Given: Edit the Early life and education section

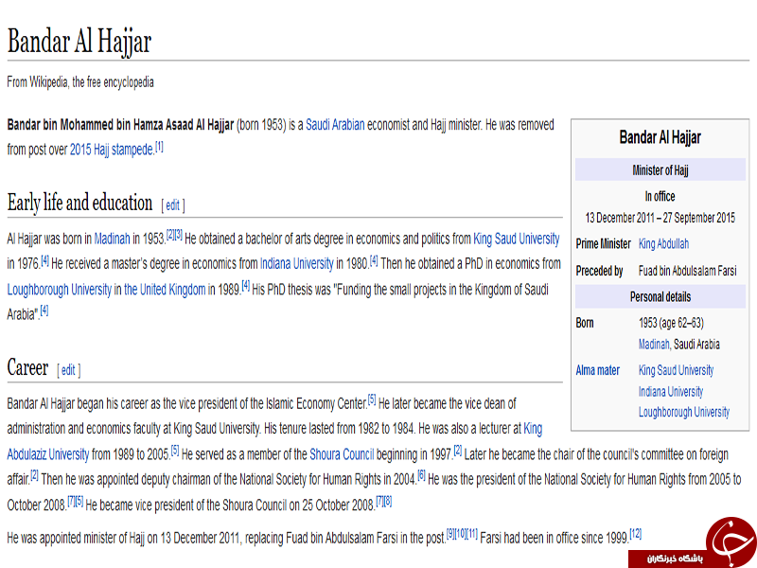Looking at the screenshot, I should tap(172, 205).
